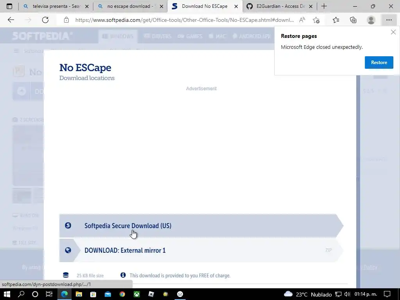The image size is (400, 300).
Task: Click the info icon beside FREE of charge
Action: coord(123,275)
